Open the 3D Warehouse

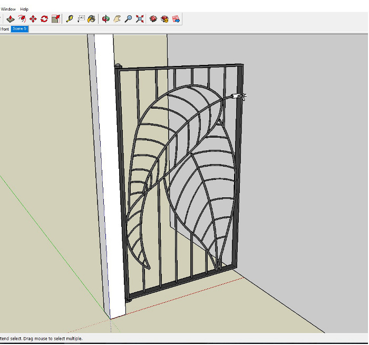click(x=153, y=19)
